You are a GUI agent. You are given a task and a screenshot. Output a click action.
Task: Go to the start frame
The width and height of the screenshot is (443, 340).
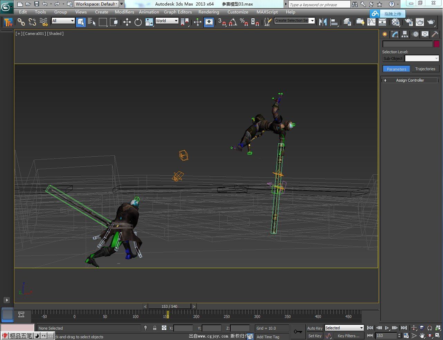[370, 328]
